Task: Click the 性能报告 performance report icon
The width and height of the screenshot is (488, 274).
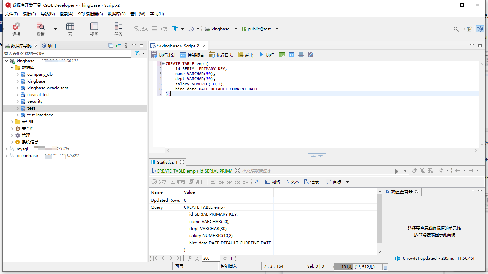Action: click(x=192, y=55)
